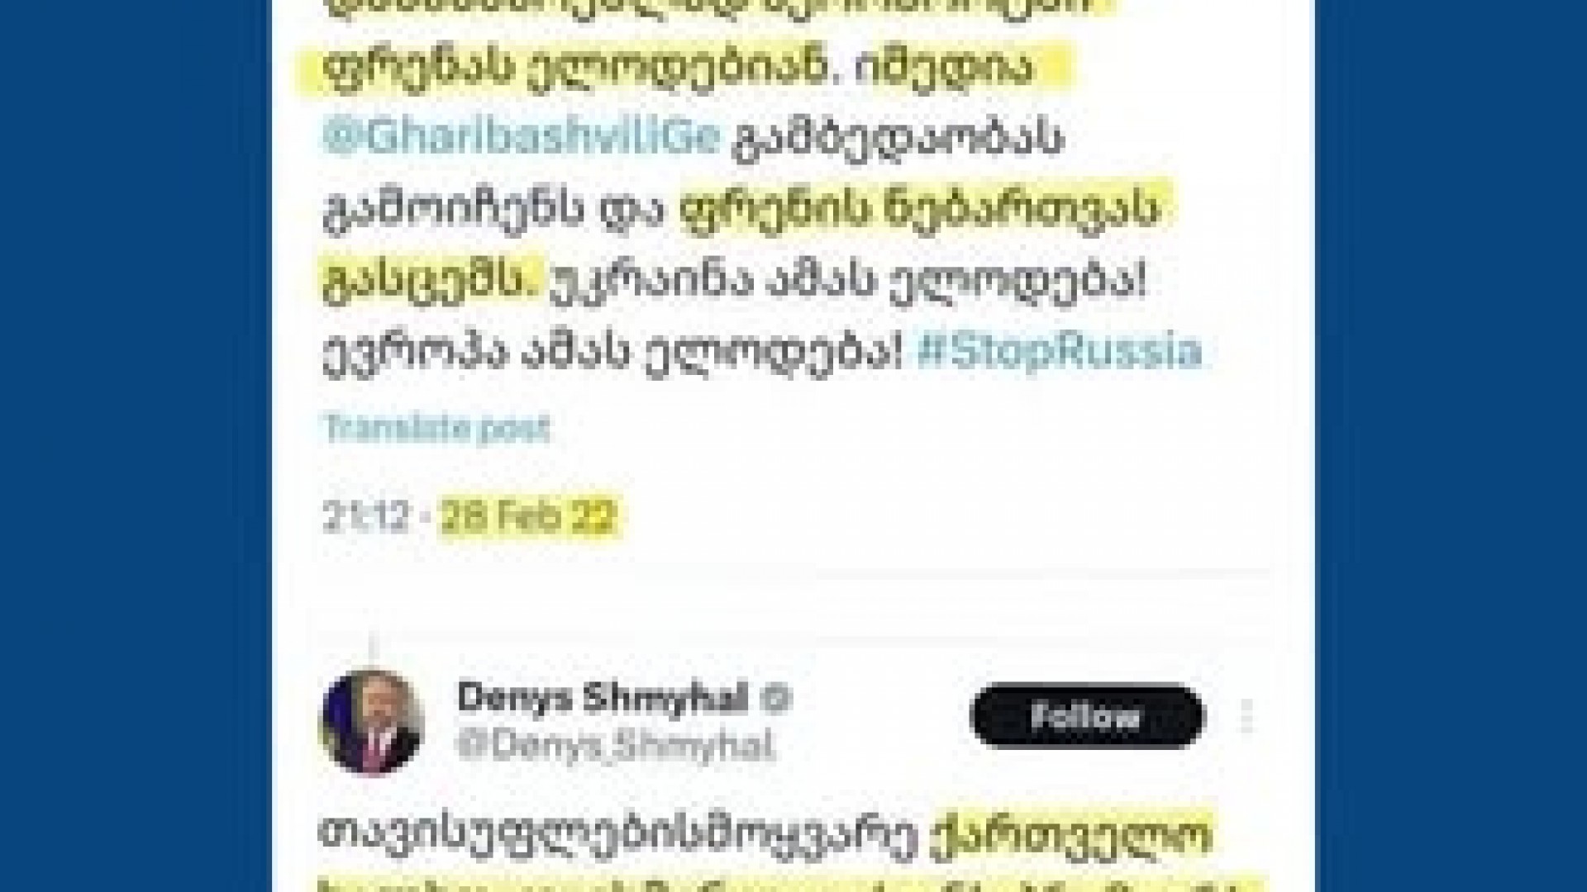Click the verified badge next to Denys Shmyhal

[x=776, y=700]
